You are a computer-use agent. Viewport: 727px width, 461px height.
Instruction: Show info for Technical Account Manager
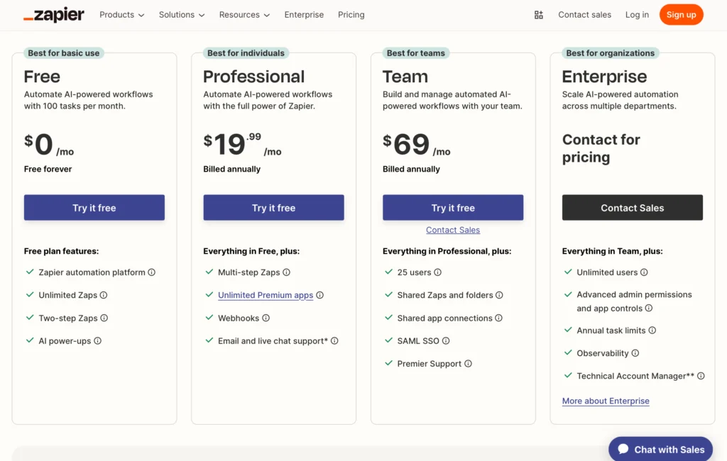(x=701, y=376)
